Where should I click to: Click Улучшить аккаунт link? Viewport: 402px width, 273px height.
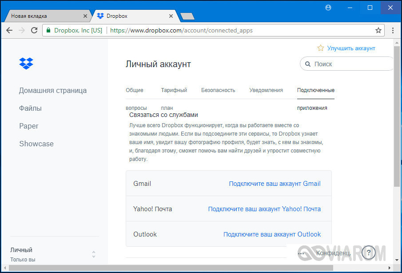[351, 48]
